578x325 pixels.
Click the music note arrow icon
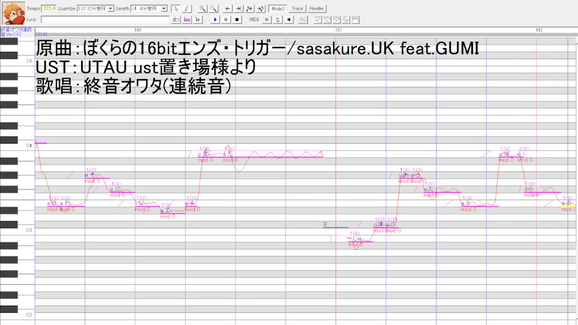(x=260, y=8)
